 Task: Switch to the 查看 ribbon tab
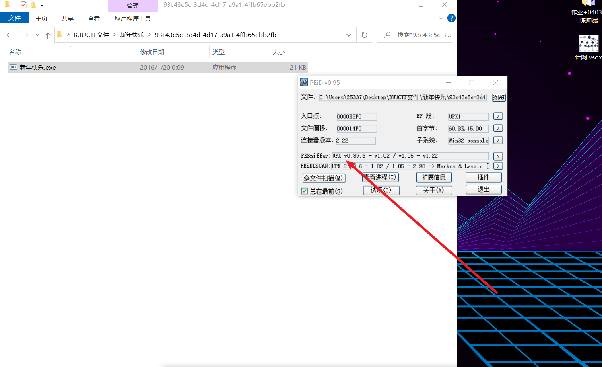tap(94, 18)
